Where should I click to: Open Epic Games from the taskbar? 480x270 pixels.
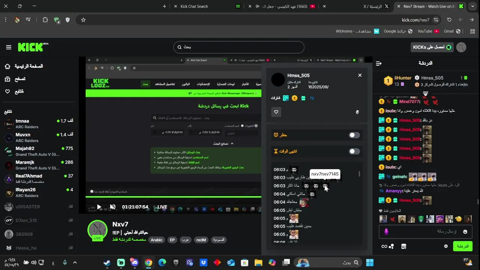[x=176, y=262]
